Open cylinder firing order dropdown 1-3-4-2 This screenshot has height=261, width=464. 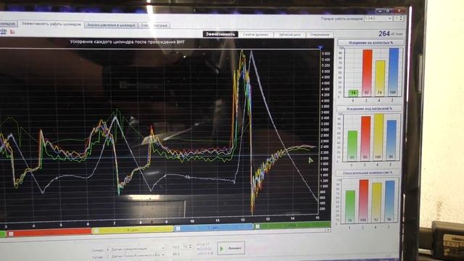[378, 18]
